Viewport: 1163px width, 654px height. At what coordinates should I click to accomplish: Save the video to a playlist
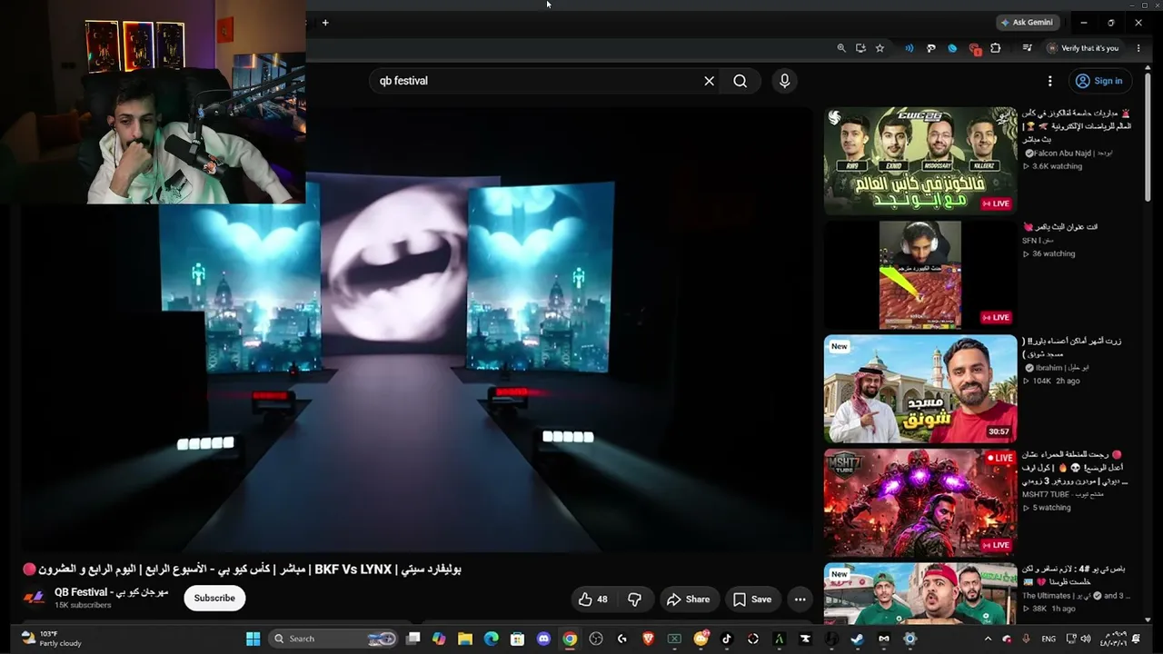[752, 599]
